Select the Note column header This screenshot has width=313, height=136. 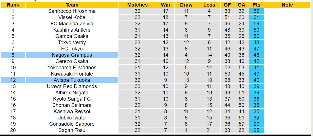tap(287, 5)
